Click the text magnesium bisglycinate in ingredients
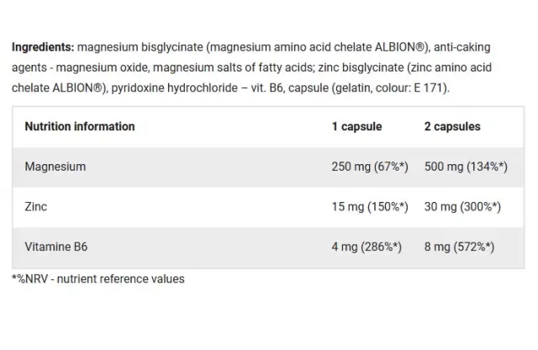Viewport: 538px width, 350px height. [140, 47]
